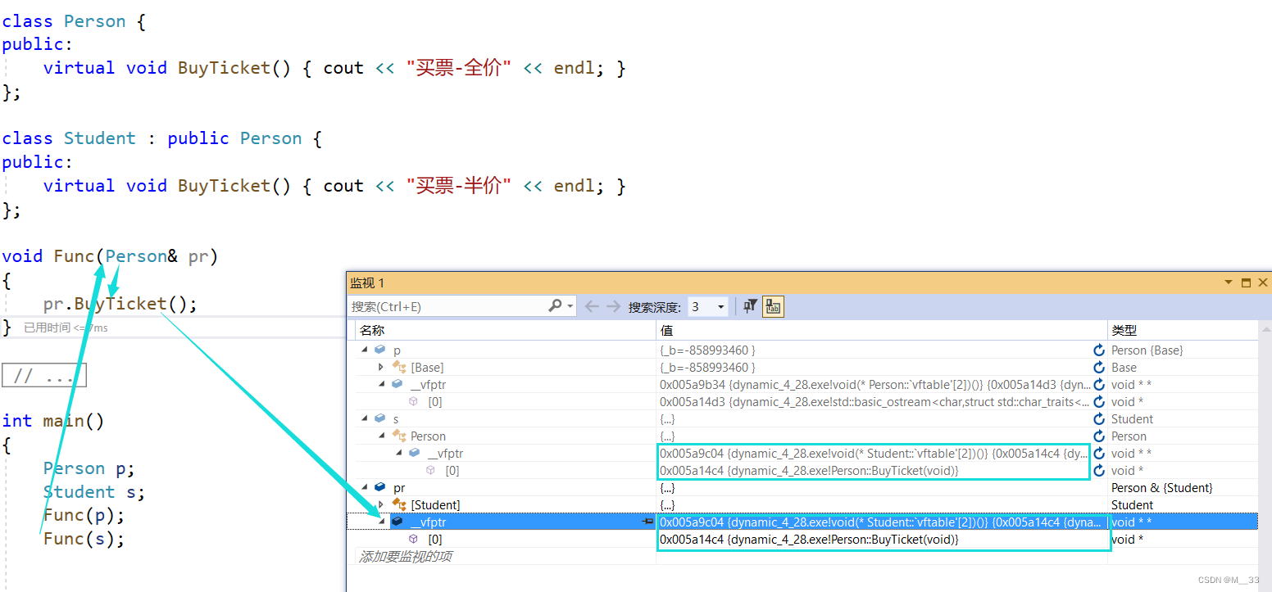Refresh the Person sub-object row value
This screenshot has width=1272, height=592.
click(x=1099, y=436)
